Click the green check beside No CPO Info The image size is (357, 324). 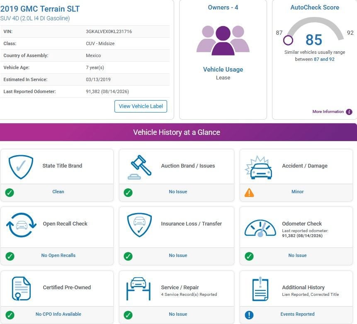tap(10, 315)
